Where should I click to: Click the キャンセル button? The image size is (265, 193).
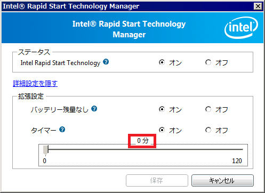coord(222,180)
